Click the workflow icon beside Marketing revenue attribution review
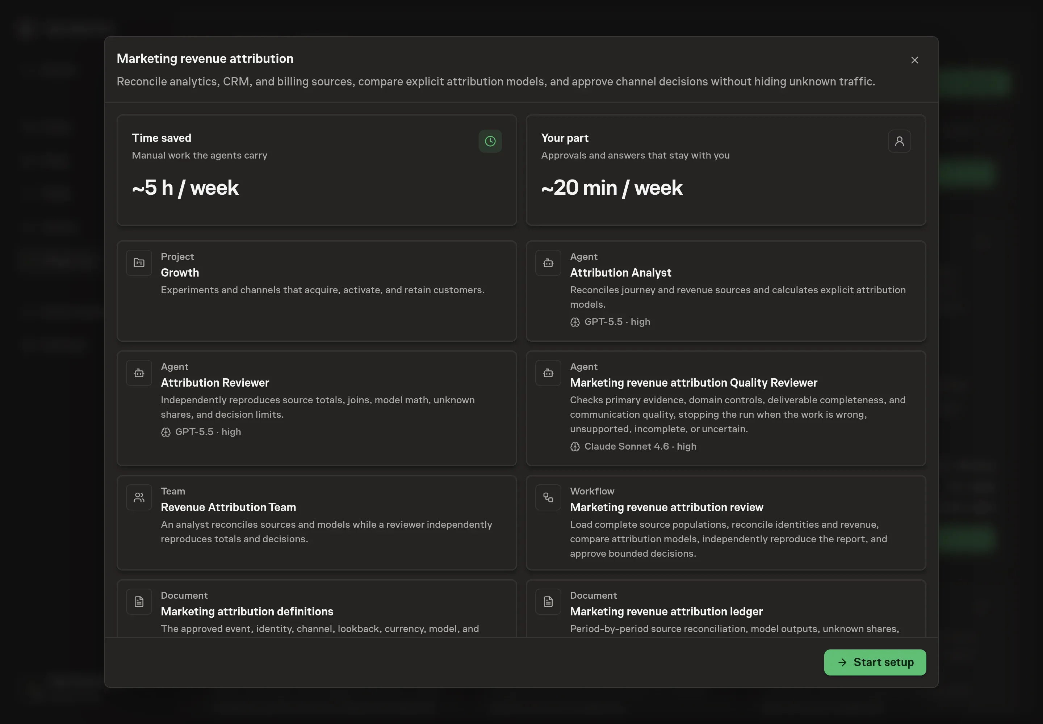 coord(548,497)
